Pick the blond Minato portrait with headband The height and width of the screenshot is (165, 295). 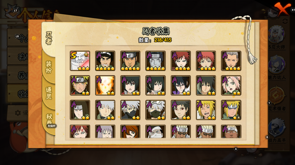231,110
